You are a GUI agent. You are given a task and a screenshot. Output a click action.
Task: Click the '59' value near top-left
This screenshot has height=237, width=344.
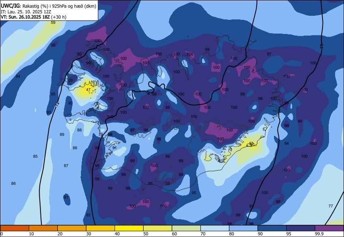[53, 22]
